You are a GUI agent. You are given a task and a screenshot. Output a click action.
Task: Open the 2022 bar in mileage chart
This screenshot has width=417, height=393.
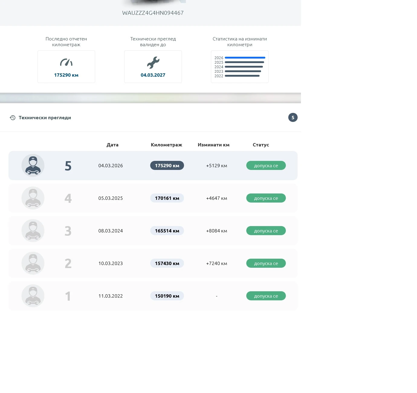242,76
